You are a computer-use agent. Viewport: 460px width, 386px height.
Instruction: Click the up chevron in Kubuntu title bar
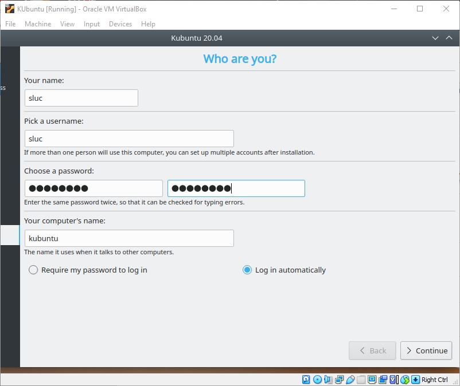tap(449, 38)
